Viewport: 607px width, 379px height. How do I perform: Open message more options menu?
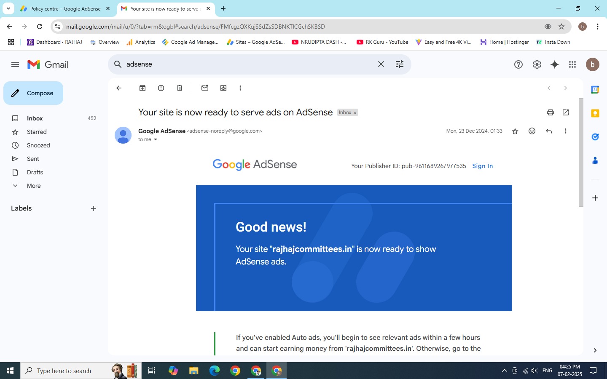coord(566,131)
